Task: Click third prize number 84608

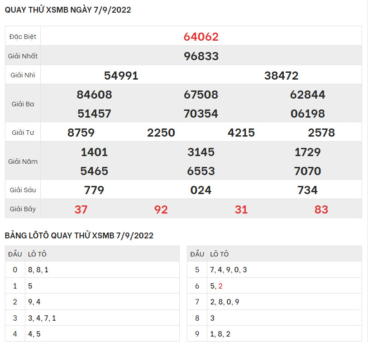Action: (94, 95)
